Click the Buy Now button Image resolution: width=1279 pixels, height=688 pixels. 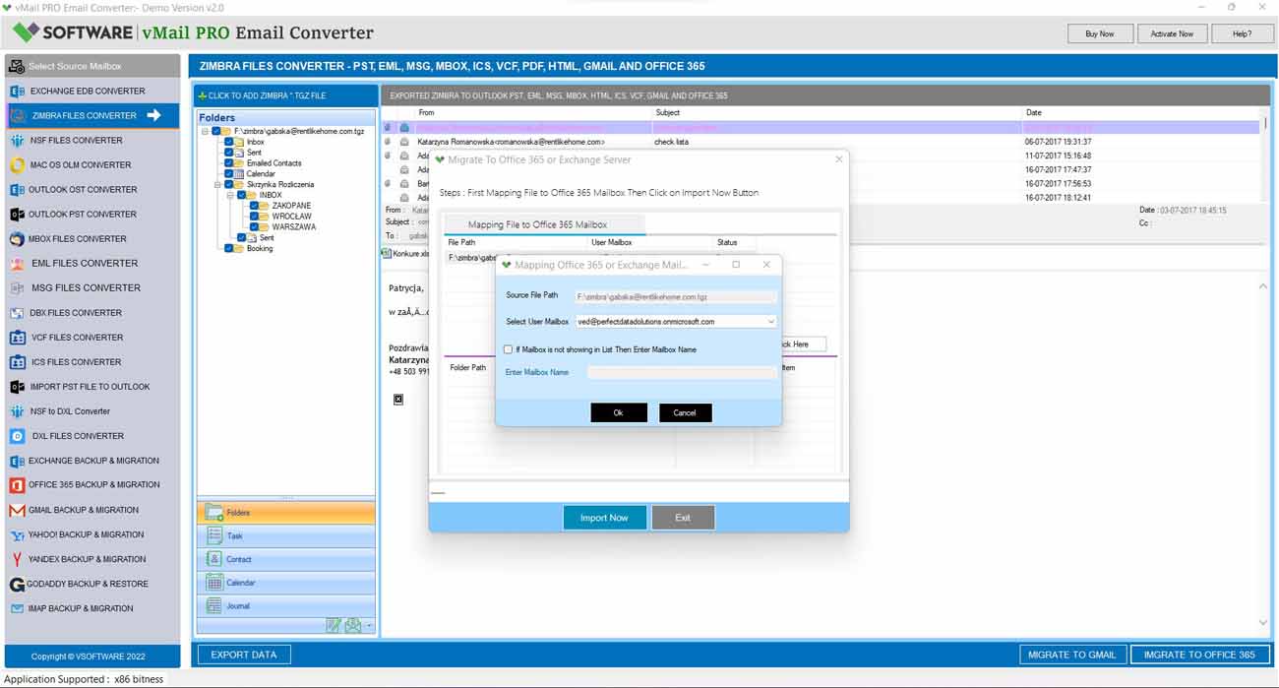tap(1100, 33)
